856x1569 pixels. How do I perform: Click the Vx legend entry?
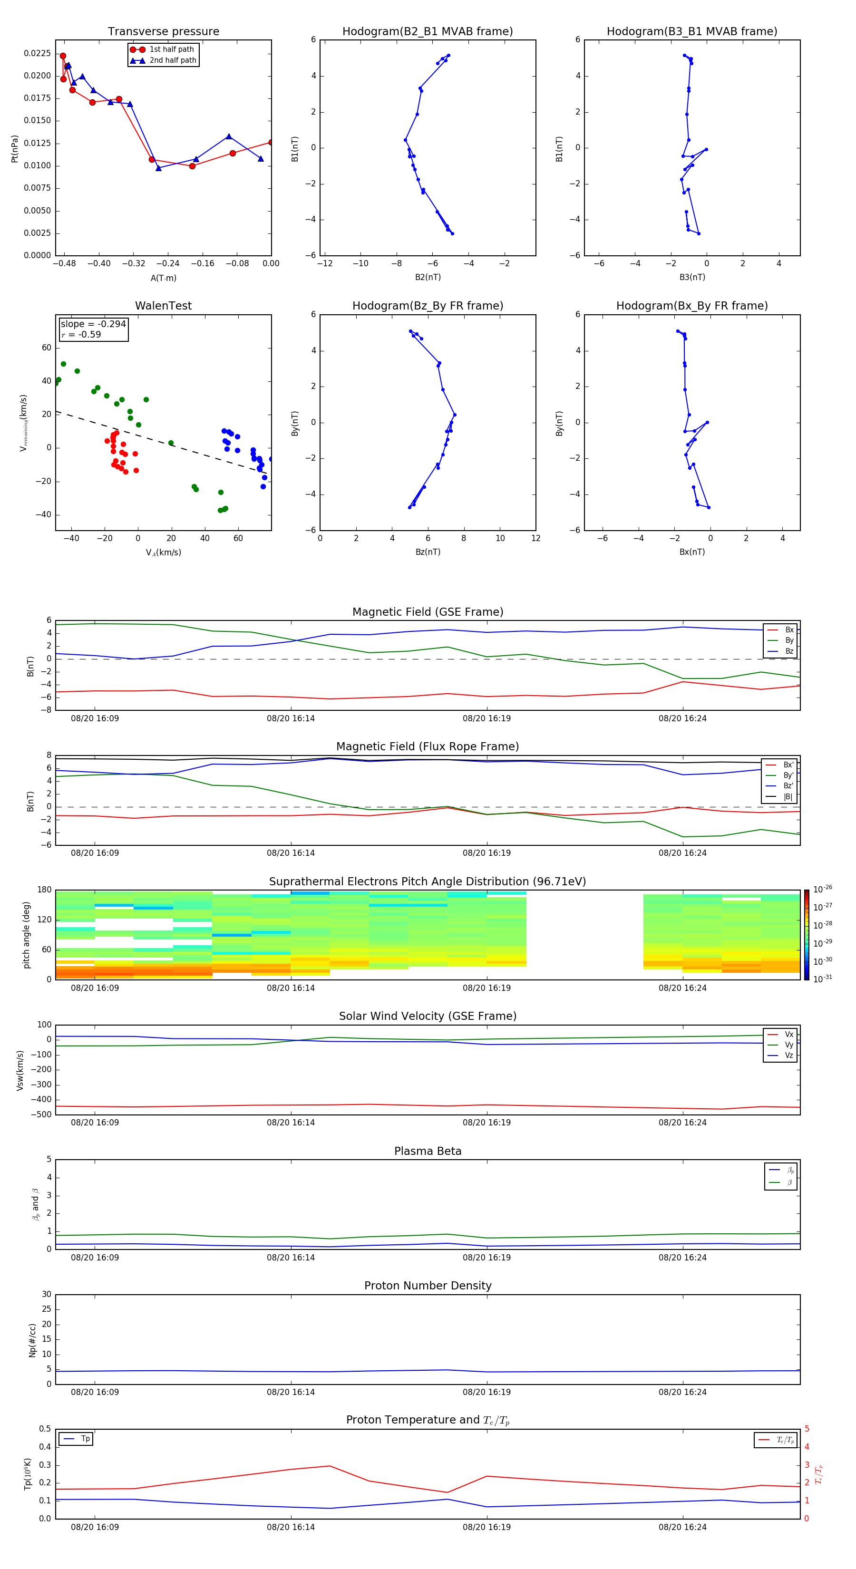tap(780, 1034)
